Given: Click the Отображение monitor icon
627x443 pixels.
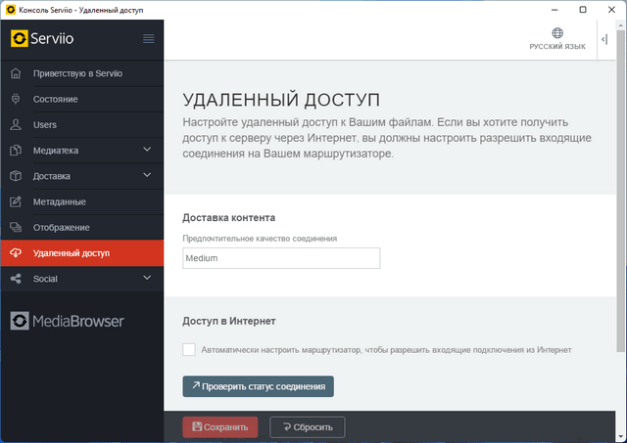Looking at the screenshot, I should click(15, 228).
